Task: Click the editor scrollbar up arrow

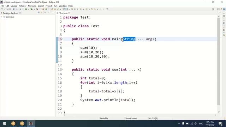Action: (x=219, y=17)
